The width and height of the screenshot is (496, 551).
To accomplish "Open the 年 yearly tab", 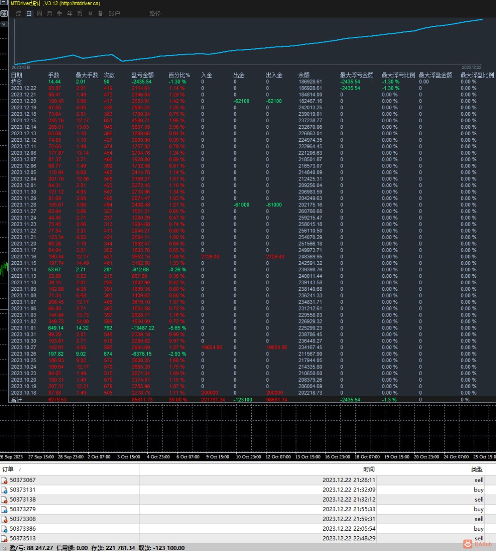I will tap(70, 13).
